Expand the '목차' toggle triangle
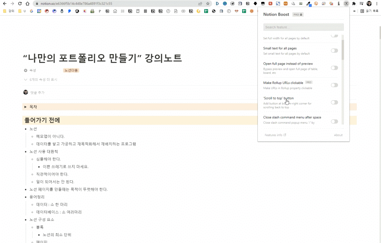The height and width of the screenshot is (243, 381). [26, 107]
